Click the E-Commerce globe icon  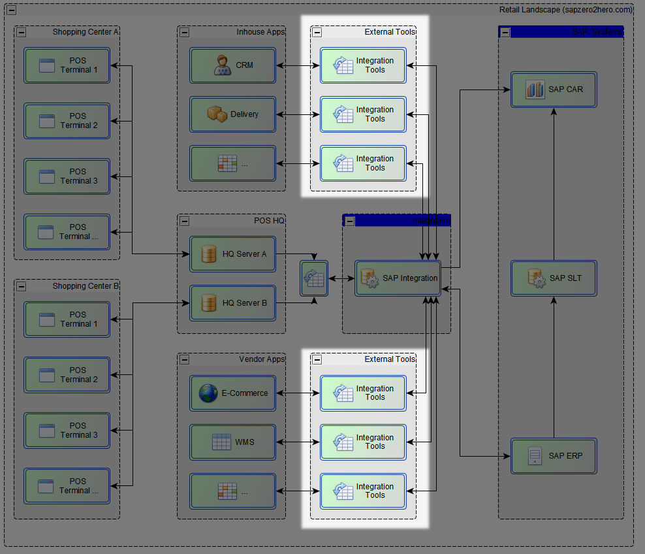(208, 393)
